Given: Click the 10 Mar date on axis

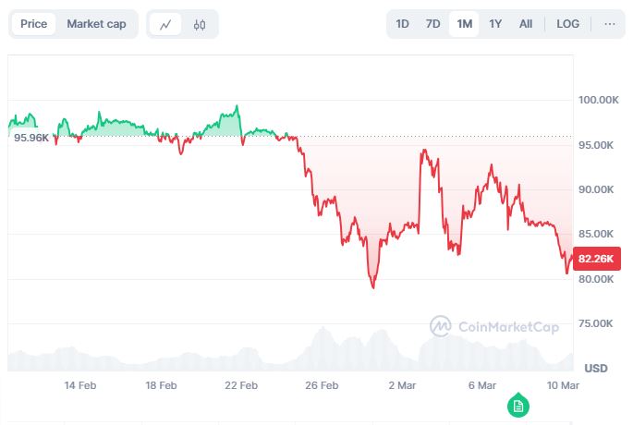Looking at the screenshot, I should (562, 385).
